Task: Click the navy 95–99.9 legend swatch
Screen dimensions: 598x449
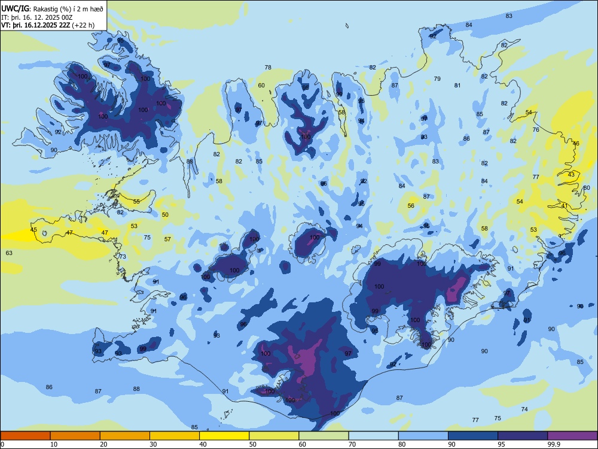Action: (523, 436)
